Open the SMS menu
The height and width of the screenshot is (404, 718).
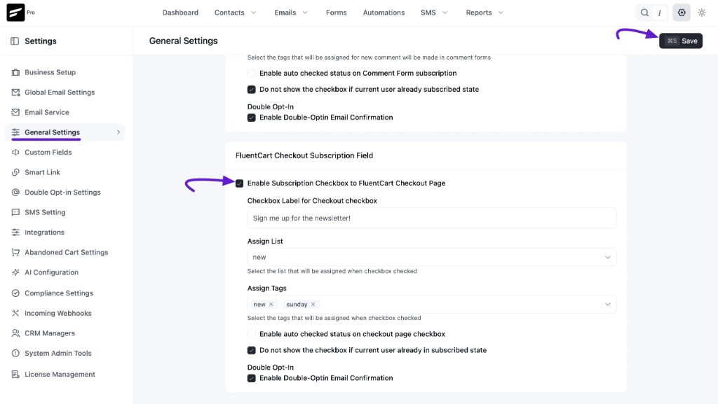(x=428, y=13)
